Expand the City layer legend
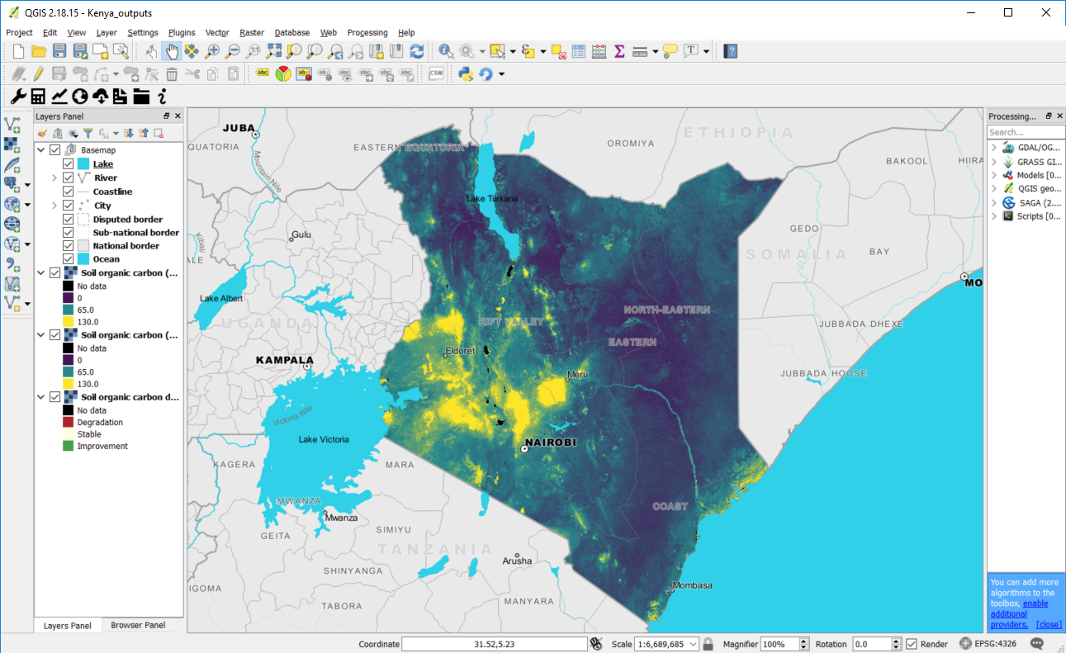1066x653 pixels. tap(54, 206)
